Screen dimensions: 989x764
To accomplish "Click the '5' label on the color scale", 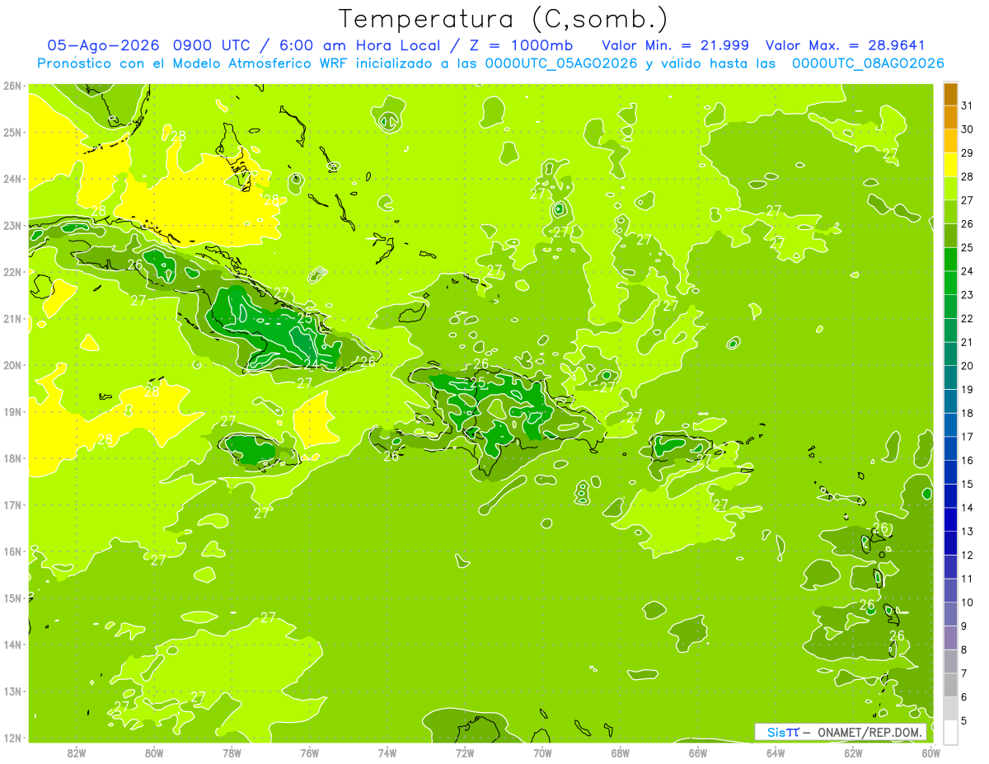I will click(963, 720).
